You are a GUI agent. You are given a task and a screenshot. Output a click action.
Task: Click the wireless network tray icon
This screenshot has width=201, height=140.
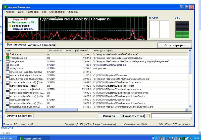[168, 138]
